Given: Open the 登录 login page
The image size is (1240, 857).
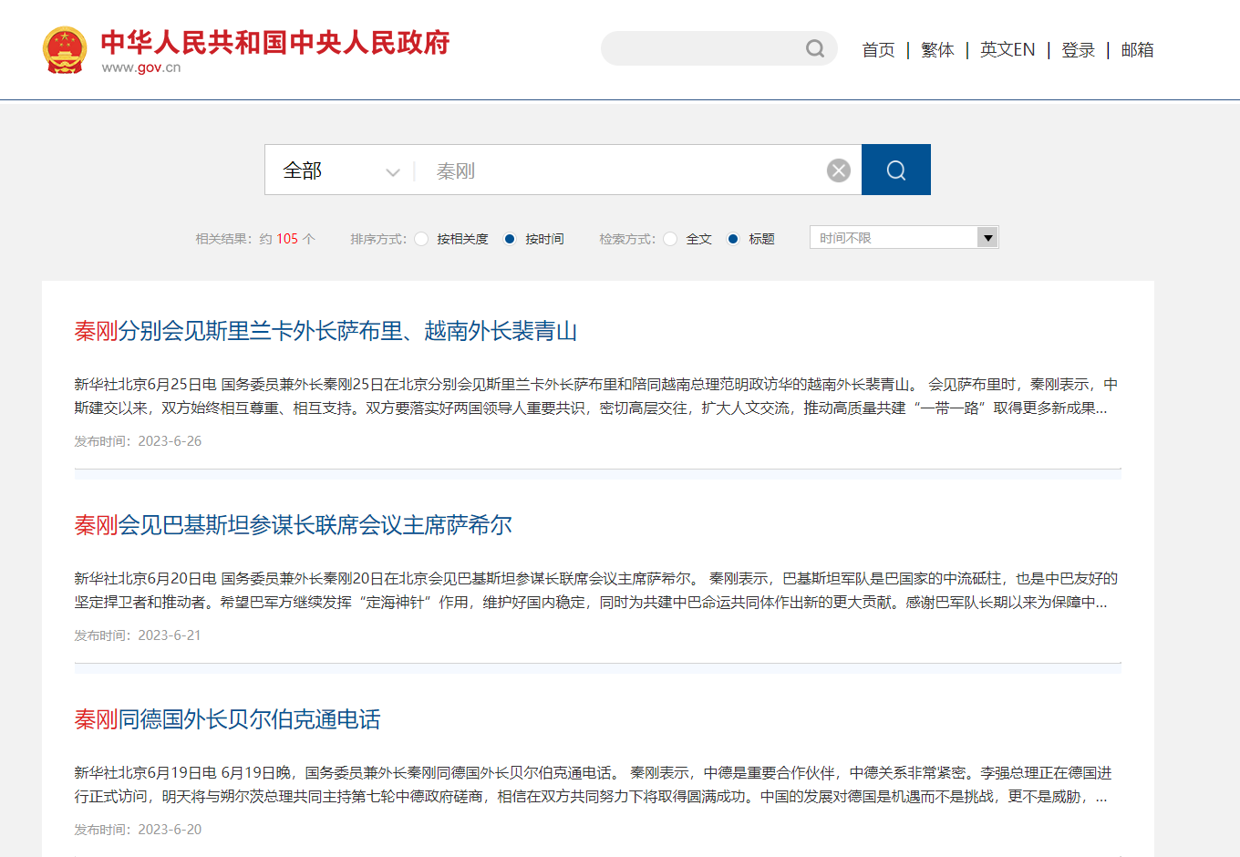Looking at the screenshot, I should pos(1078,50).
